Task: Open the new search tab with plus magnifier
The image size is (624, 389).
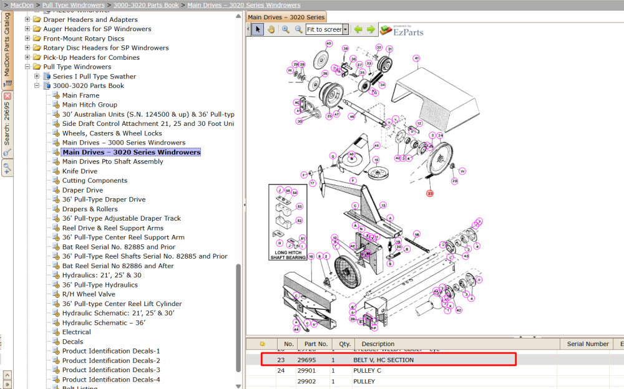Action: coord(7,168)
